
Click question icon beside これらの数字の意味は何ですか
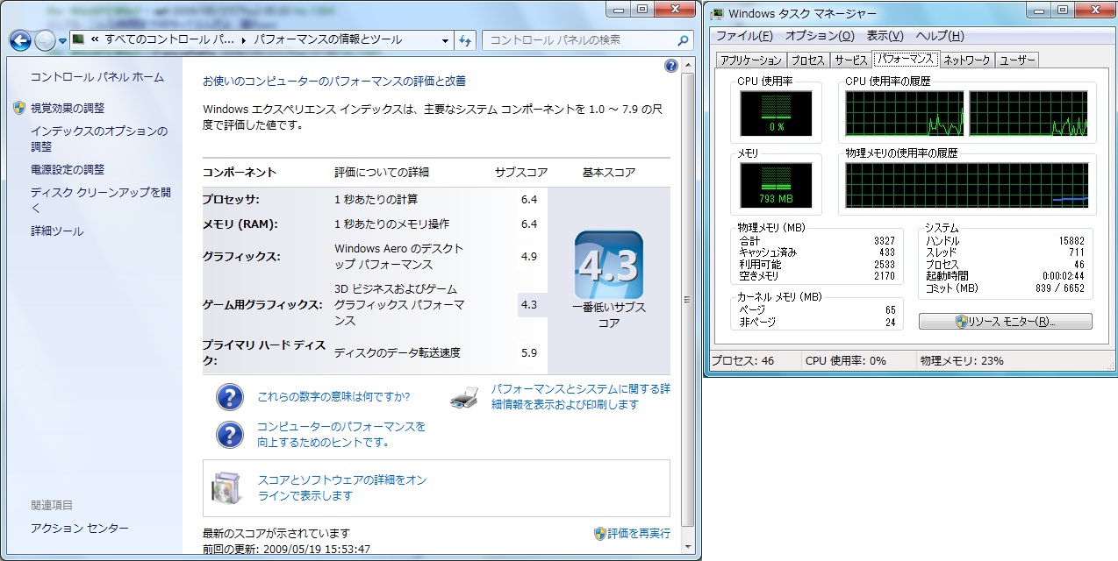229,397
